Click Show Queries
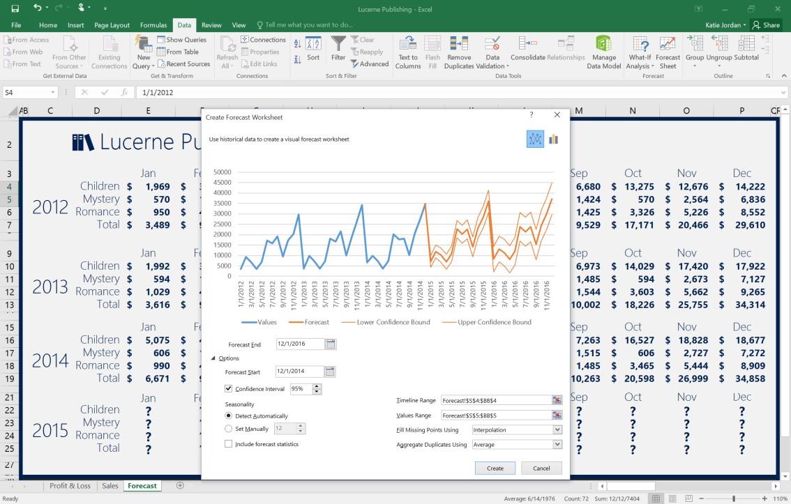This screenshot has height=504, width=791. coord(181,39)
